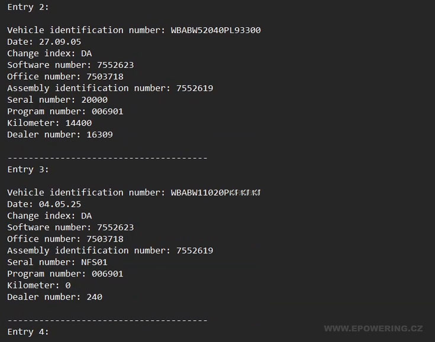The width and height of the screenshot is (435, 342).
Task: Click Change index DA in Entry 3
Action: coord(49,216)
